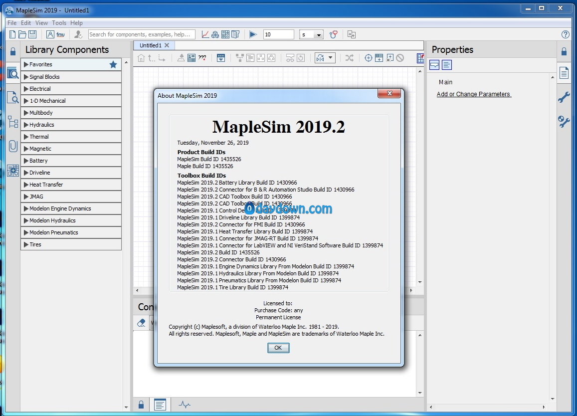Image resolution: width=577 pixels, height=416 pixels.
Task: Click the new document icon
Action: (x=12, y=34)
